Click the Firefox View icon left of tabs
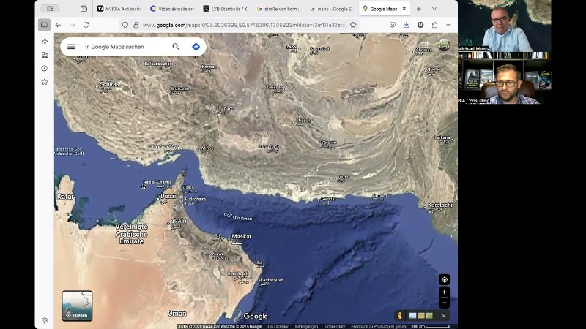 [x=84, y=9]
